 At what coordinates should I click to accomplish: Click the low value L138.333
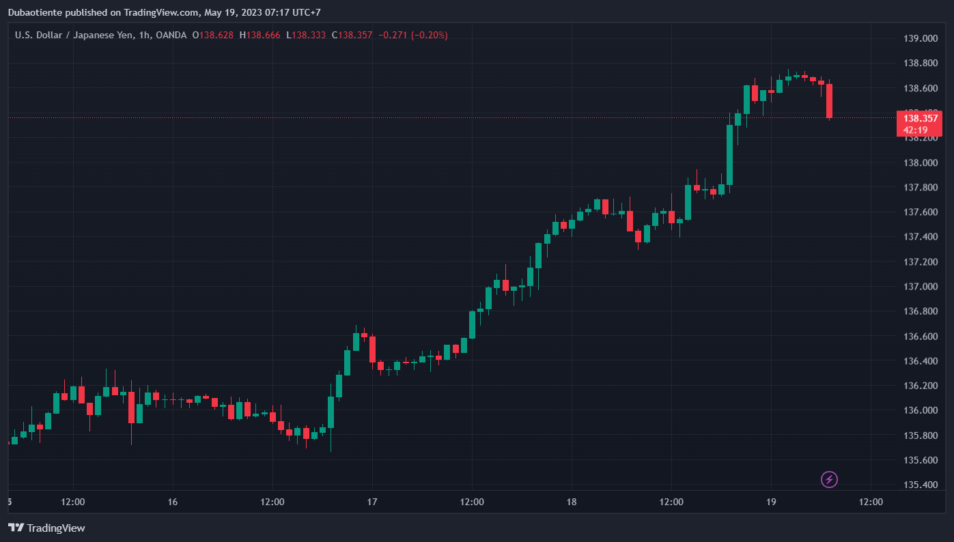[x=306, y=35]
